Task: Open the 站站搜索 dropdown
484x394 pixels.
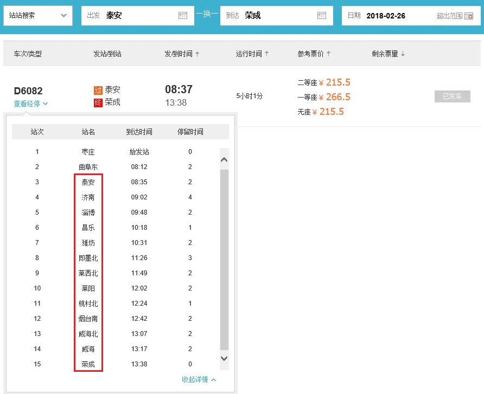Action: (37, 16)
